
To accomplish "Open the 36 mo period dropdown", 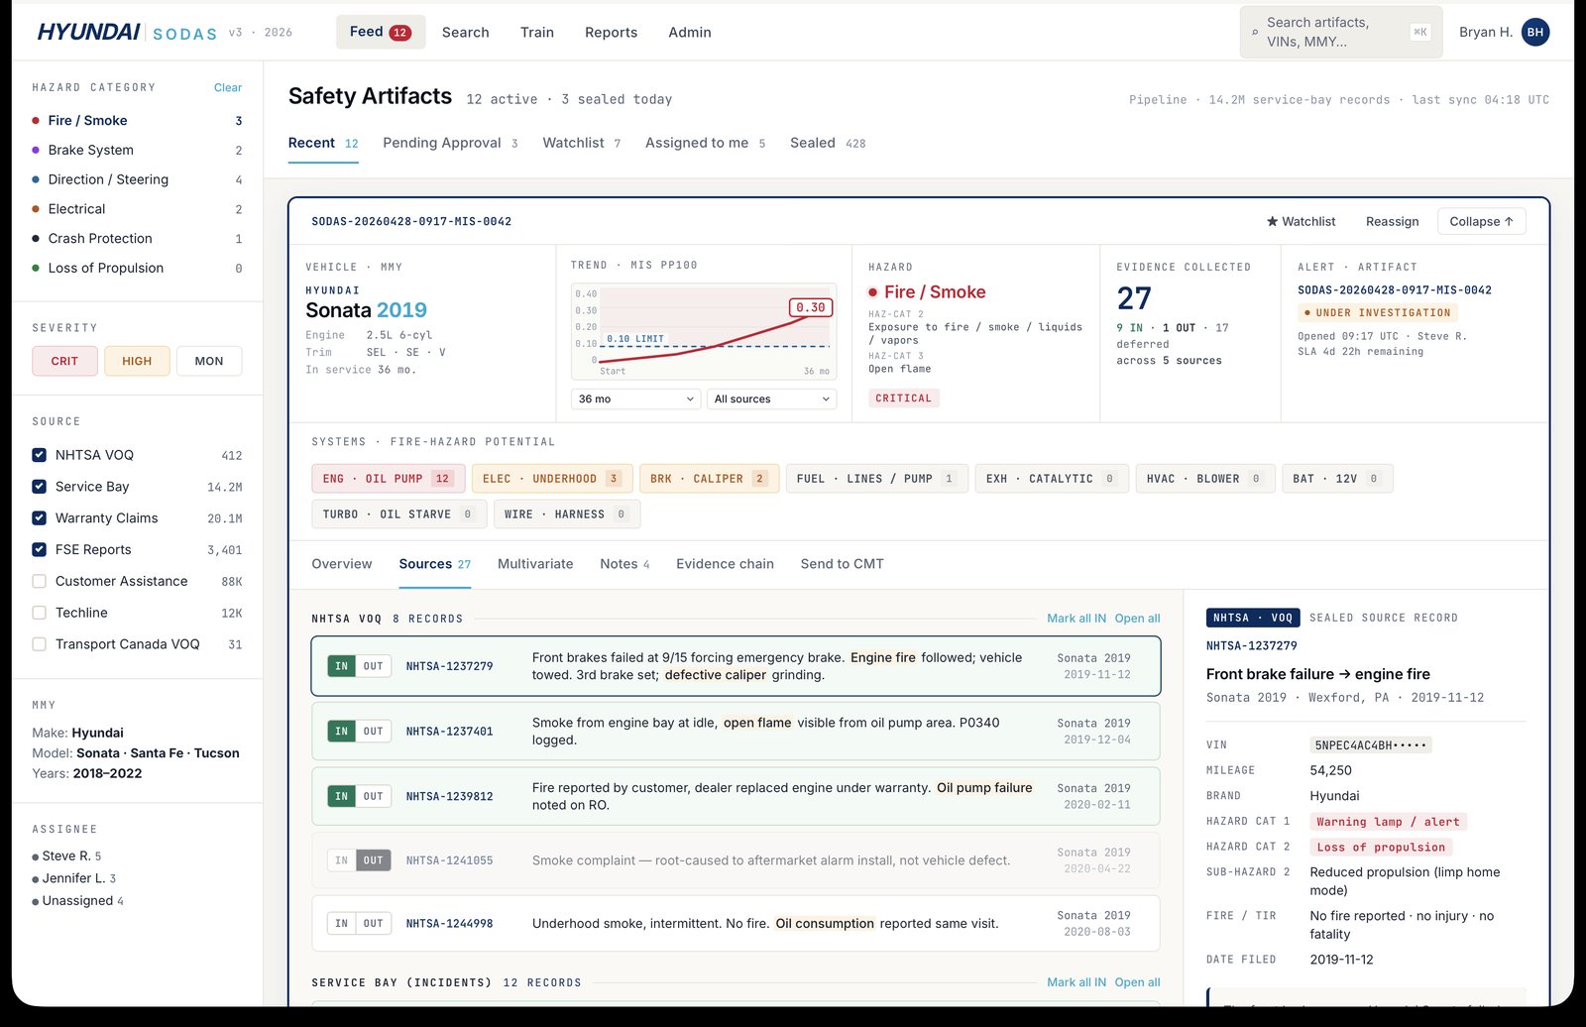I will pyautogui.click(x=636, y=399).
